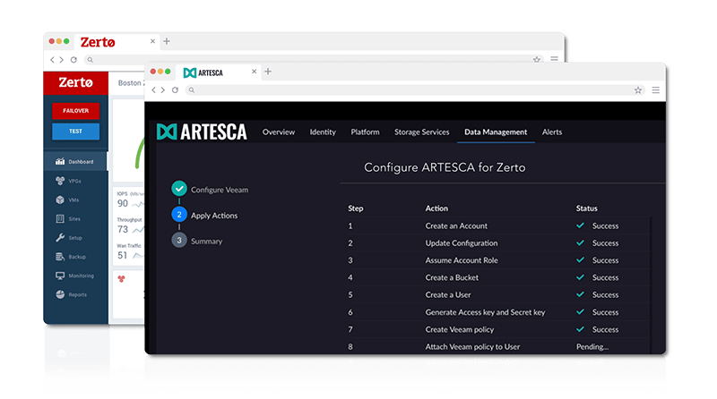The width and height of the screenshot is (717, 399).
Task: Open Setup wrench icon
Action: click(60, 238)
